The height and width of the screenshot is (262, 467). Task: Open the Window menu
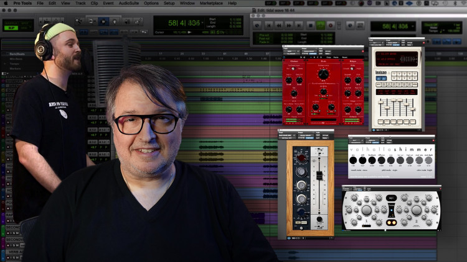coord(187,3)
